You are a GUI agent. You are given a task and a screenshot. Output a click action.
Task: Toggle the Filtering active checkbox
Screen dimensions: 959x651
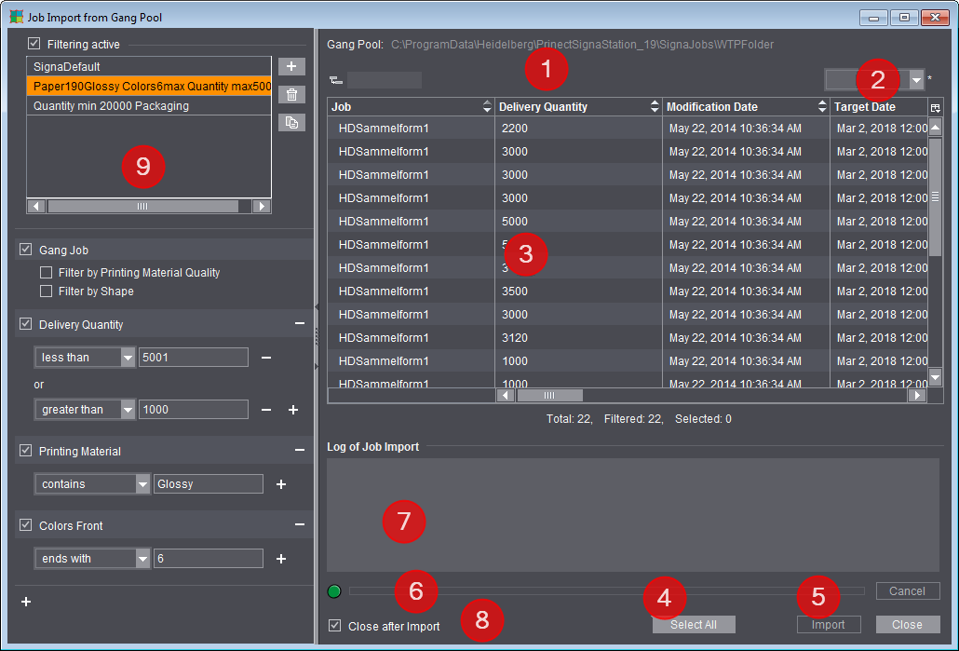point(34,44)
